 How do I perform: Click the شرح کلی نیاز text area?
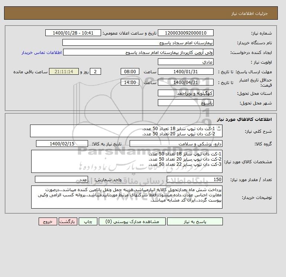coord(126,131)
